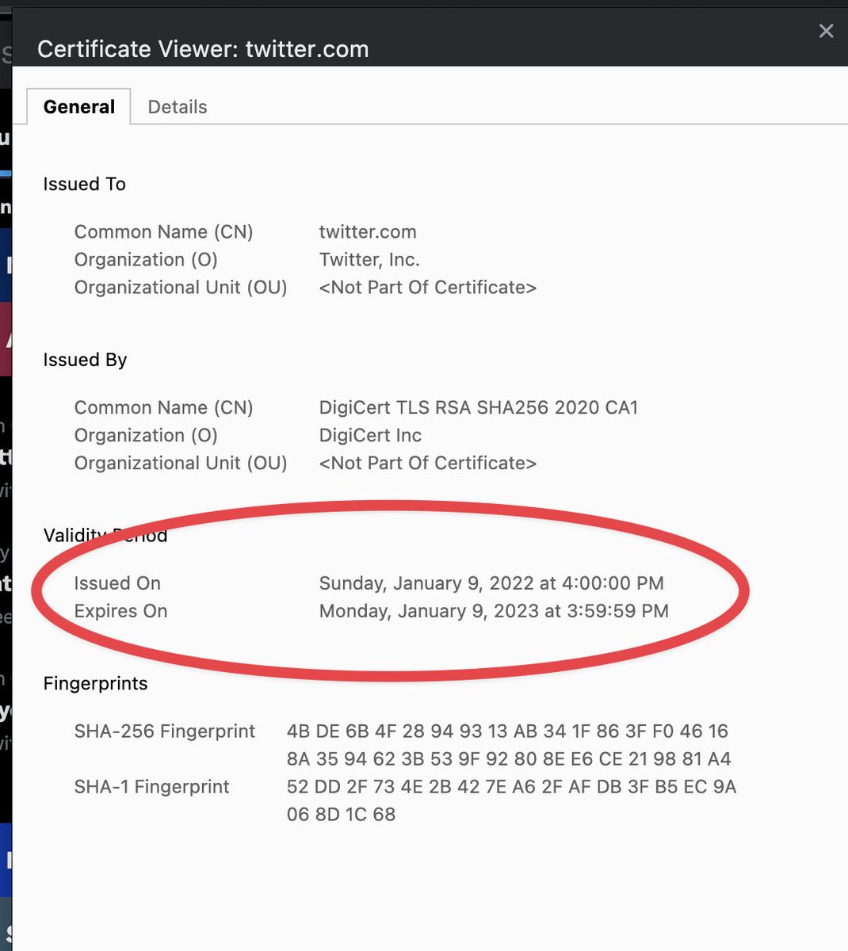Click the Expires On label
Screen dimensions: 848x951
(x=120, y=611)
